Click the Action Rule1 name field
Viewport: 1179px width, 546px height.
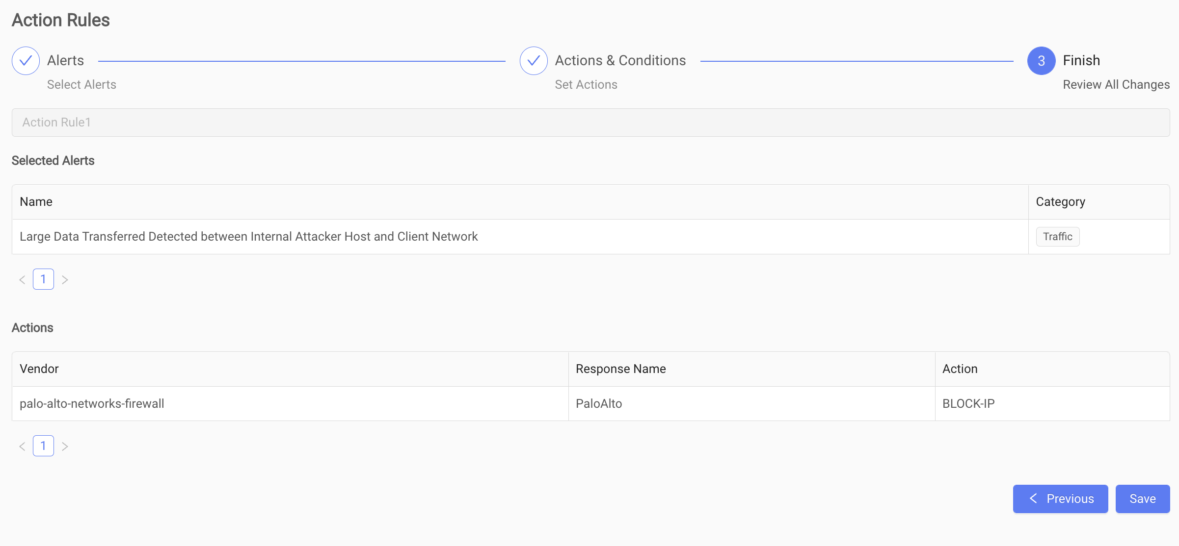pos(591,123)
